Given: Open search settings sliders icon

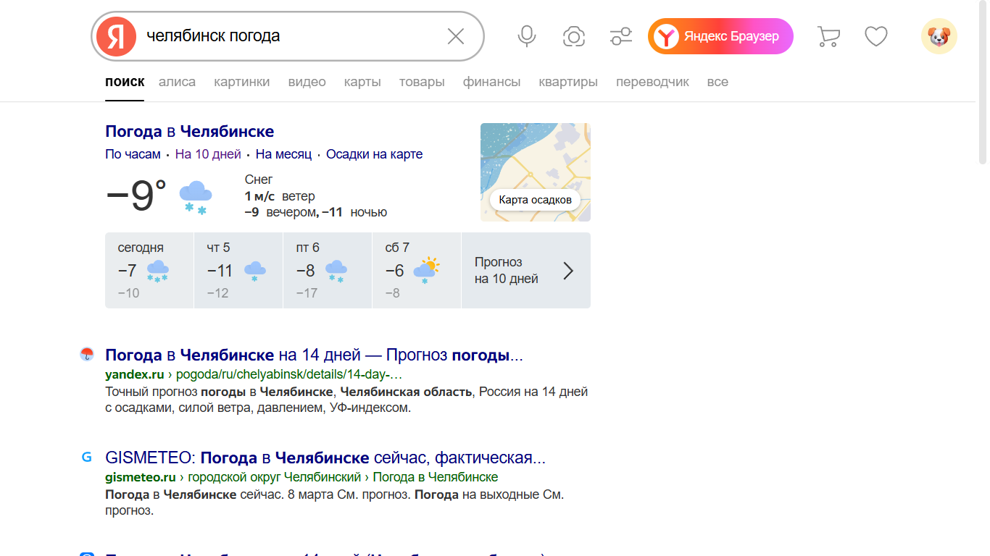Looking at the screenshot, I should click(x=621, y=36).
